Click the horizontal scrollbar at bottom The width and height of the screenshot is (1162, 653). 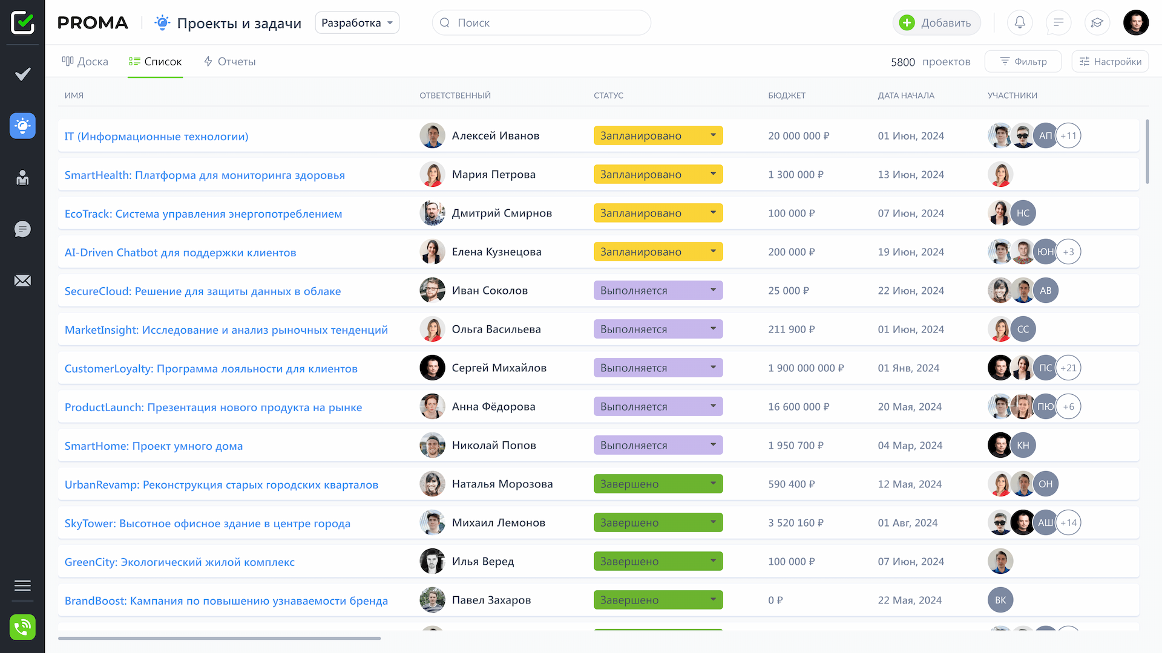[x=219, y=638]
